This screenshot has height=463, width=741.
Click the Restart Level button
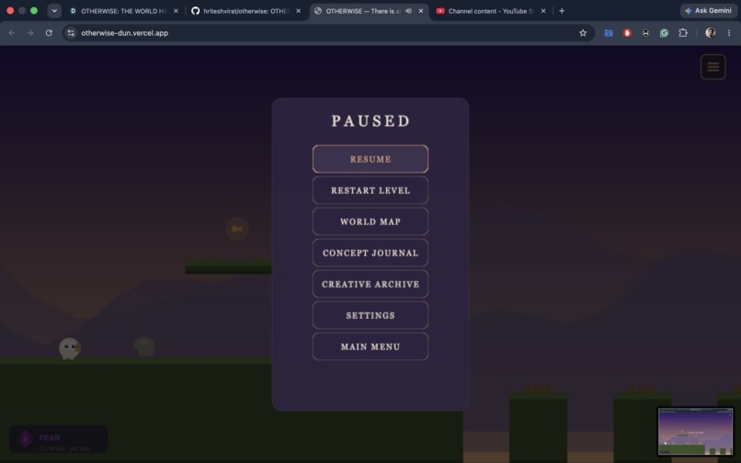(370, 190)
